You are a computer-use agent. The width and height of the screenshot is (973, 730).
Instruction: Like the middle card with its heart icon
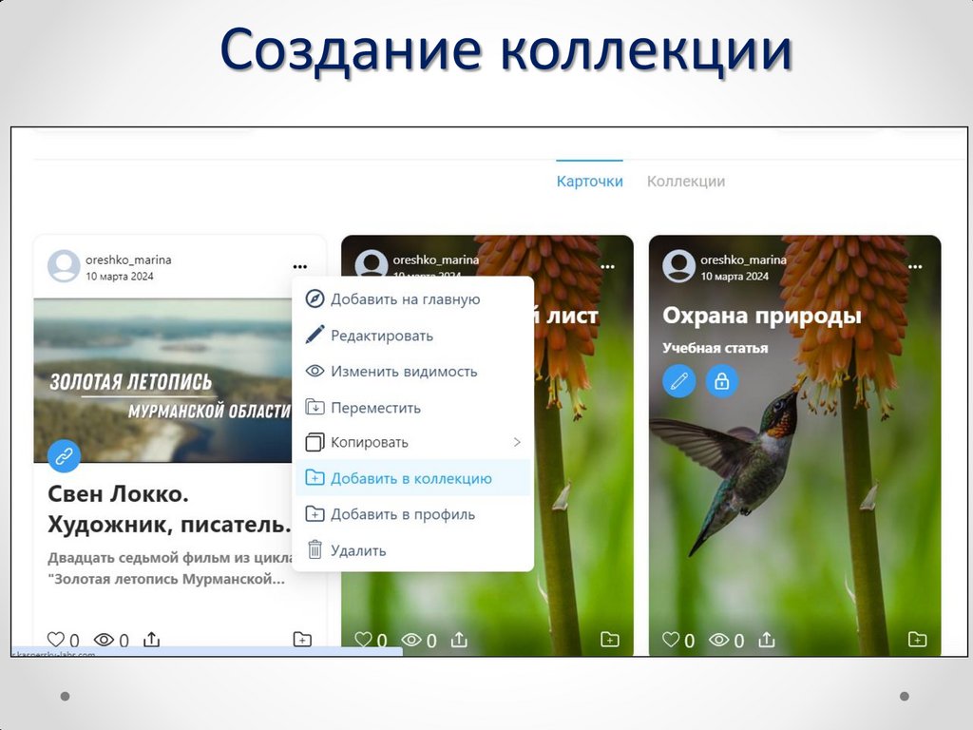(x=363, y=640)
